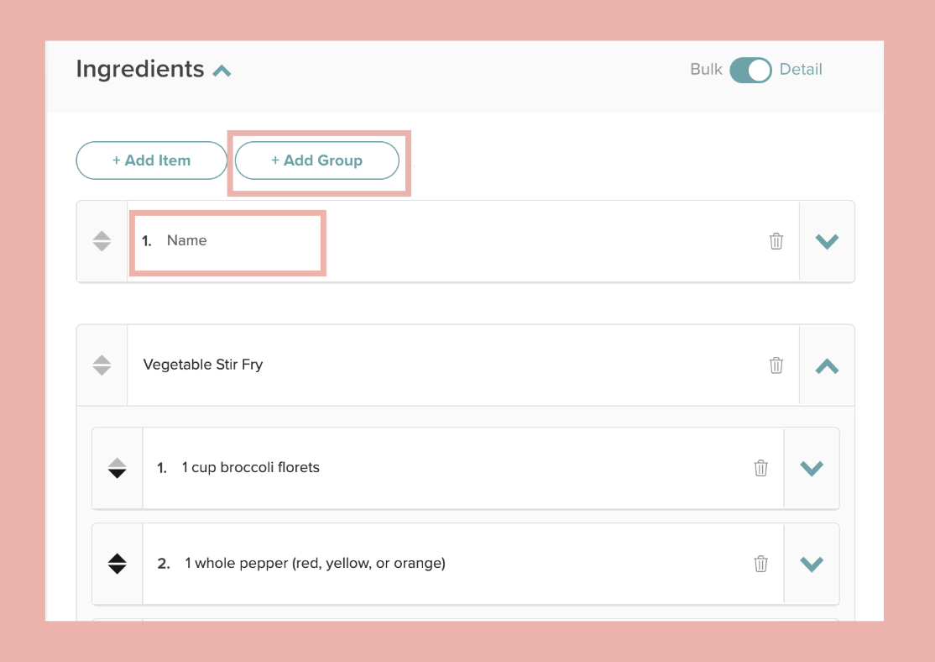Image resolution: width=935 pixels, height=662 pixels.
Task: Delete the Vegetable Stir Fry group
Action: 776,365
